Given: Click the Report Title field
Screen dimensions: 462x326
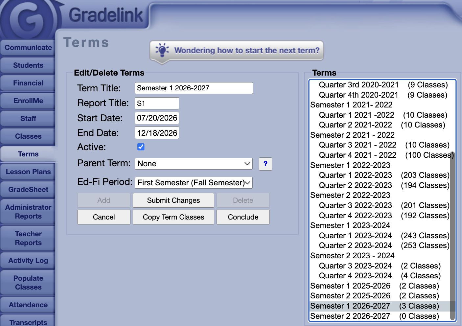Looking at the screenshot, I should [x=157, y=103].
